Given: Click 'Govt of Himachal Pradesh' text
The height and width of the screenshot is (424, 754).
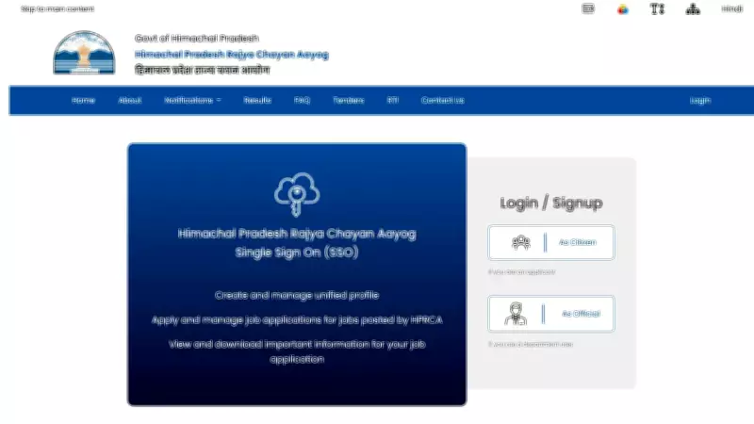Looking at the screenshot, I should click(197, 38).
